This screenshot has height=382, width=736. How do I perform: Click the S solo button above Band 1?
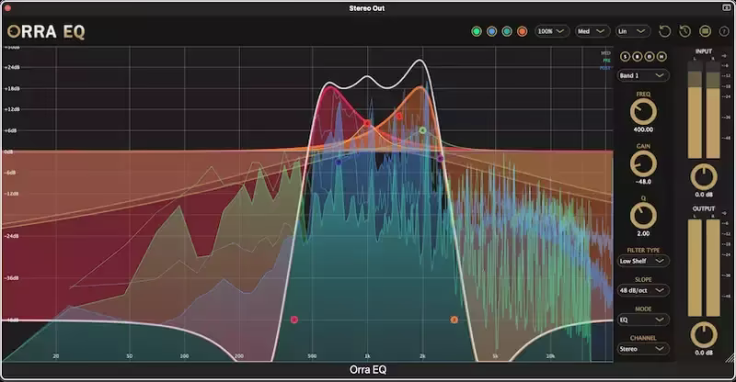[x=625, y=58]
